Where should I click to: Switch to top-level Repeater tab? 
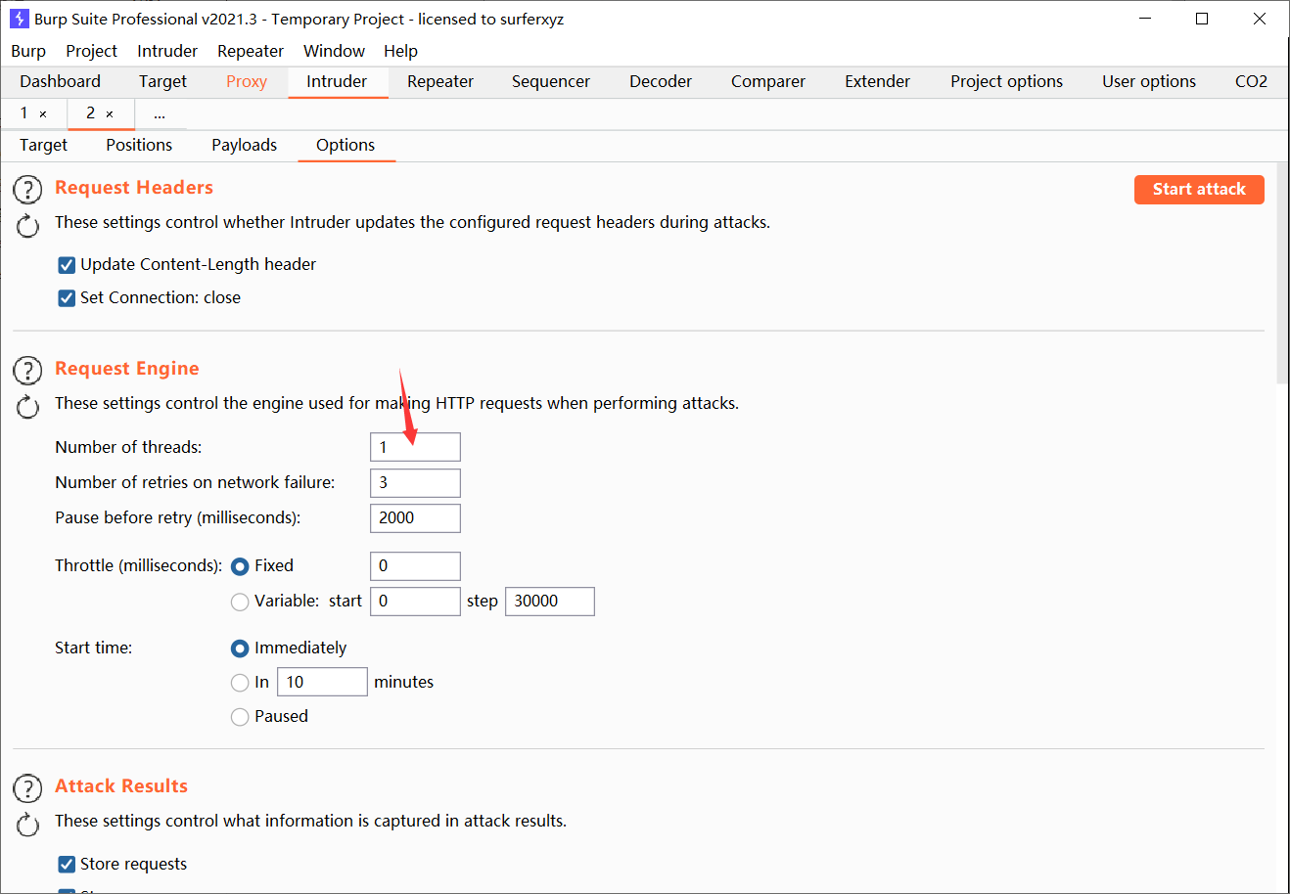click(440, 81)
